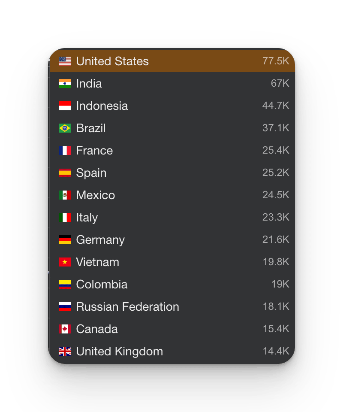
Task: Click the Colombia flag icon
Action: [x=65, y=285]
